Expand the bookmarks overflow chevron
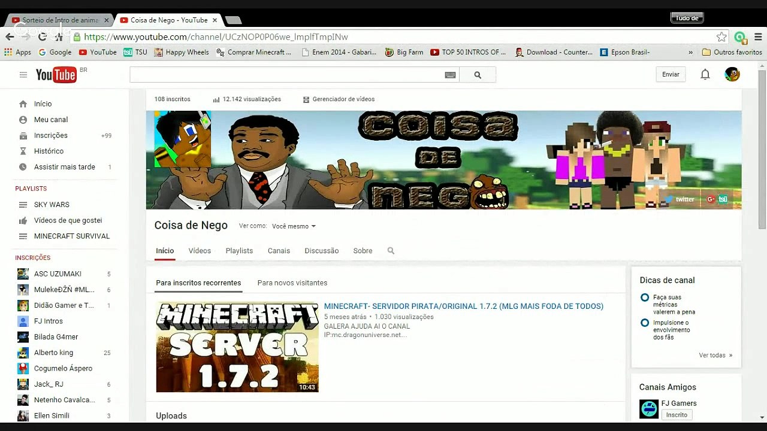 (x=690, y=52)
